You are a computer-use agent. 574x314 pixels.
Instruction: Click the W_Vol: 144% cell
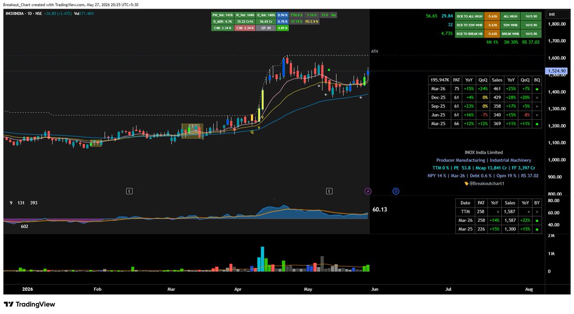[x=244, y=15]
